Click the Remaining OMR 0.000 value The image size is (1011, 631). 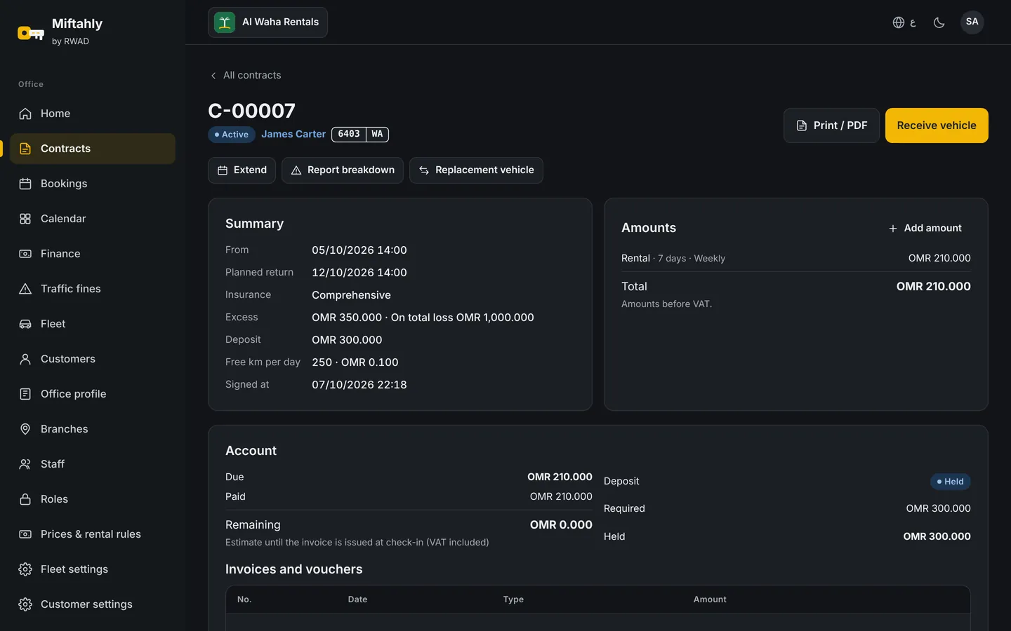tap(561, 524)
